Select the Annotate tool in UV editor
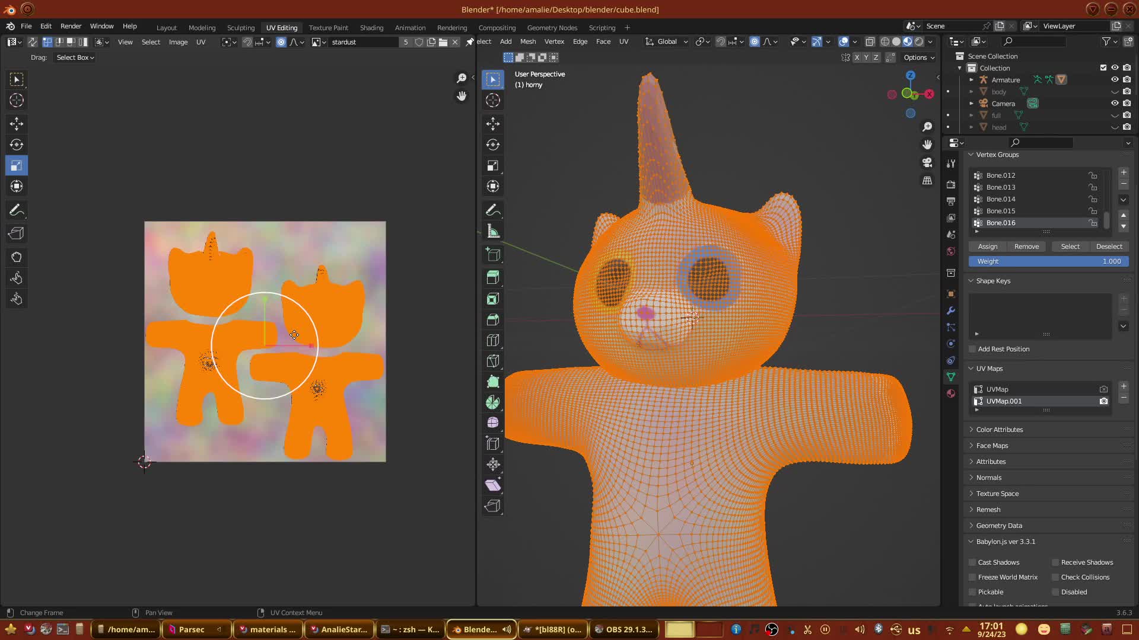The width and height of the screenshot is (1139, 640). click(x=17, y=210)
